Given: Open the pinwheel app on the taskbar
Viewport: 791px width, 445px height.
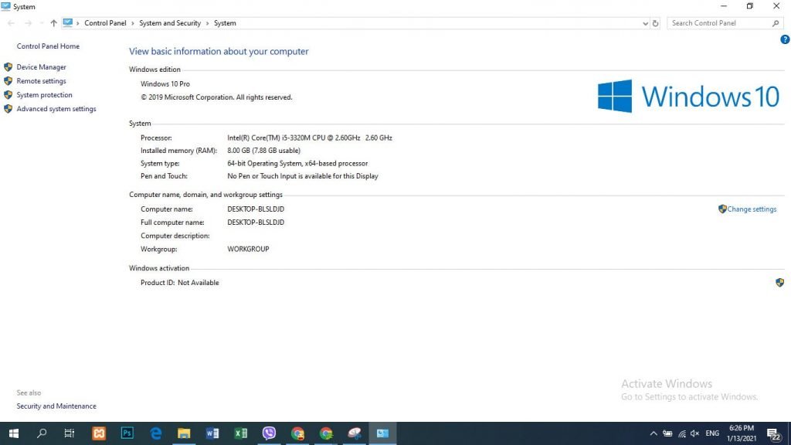Looking at the screenshot, I should point(354,433).
